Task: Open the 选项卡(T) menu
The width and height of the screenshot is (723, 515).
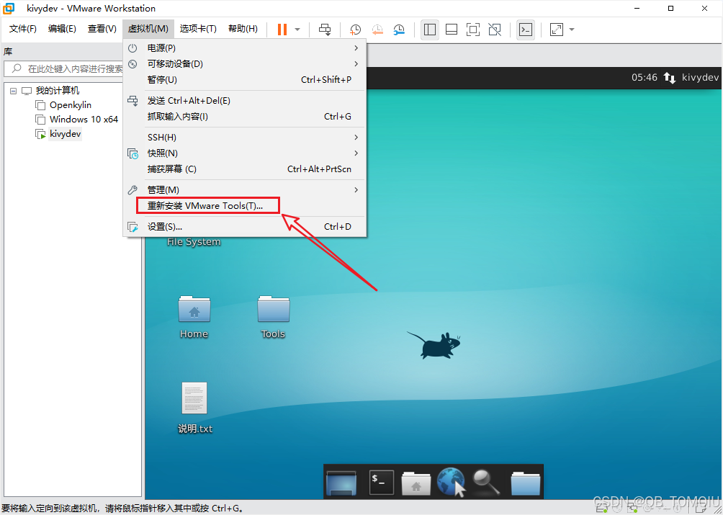Action: pyautogui.click(x=198, y=29)
